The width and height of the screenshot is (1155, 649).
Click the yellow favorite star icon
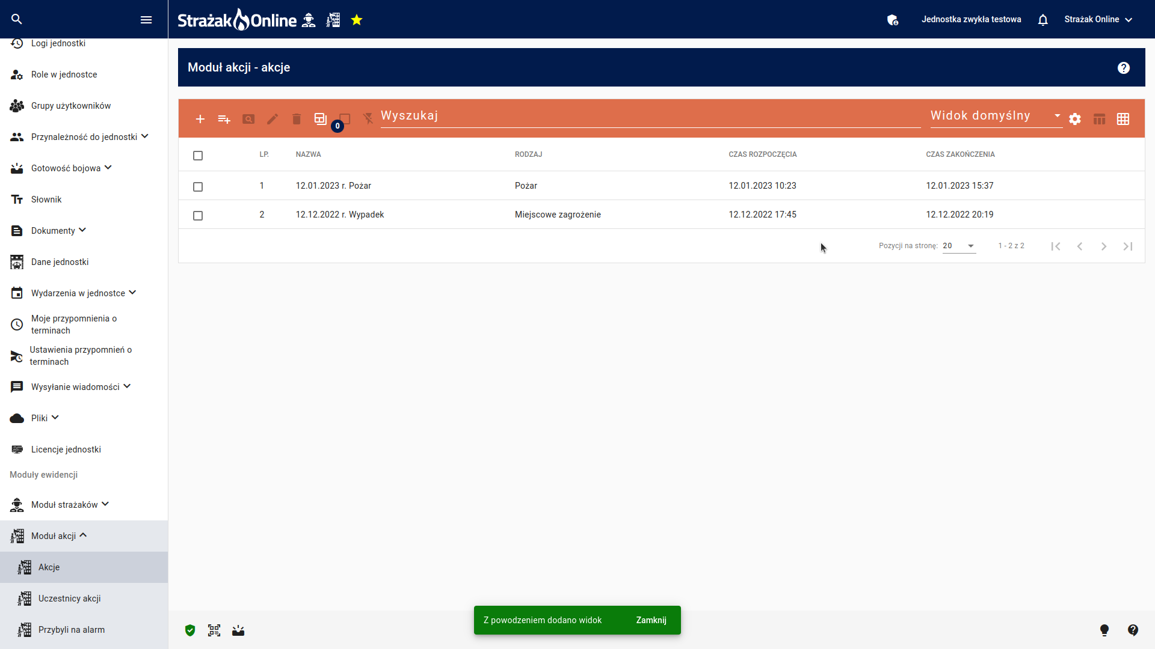[357, 20]
